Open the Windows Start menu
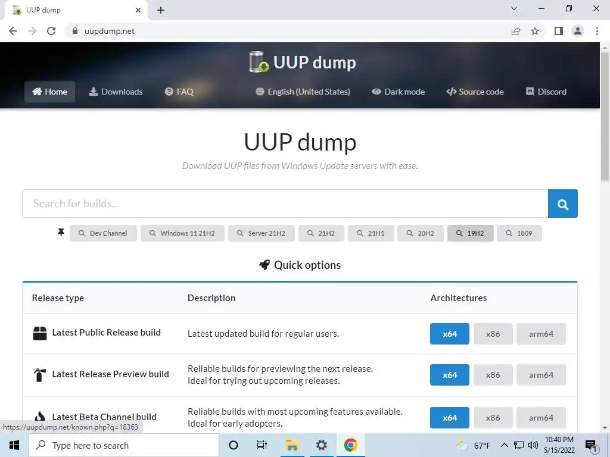 pyautogui.click(x=14, y=445)
